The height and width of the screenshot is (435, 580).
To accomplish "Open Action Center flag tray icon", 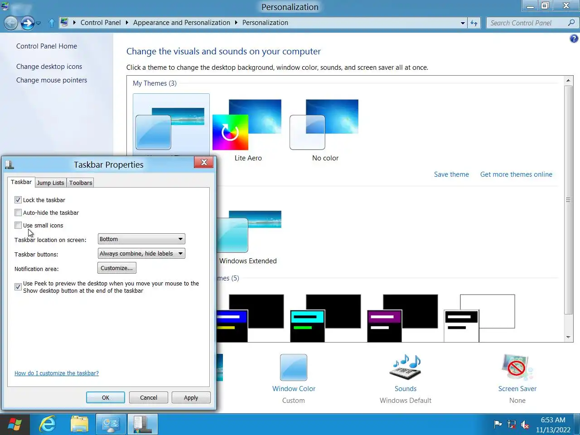I will (x=498, y=425).
